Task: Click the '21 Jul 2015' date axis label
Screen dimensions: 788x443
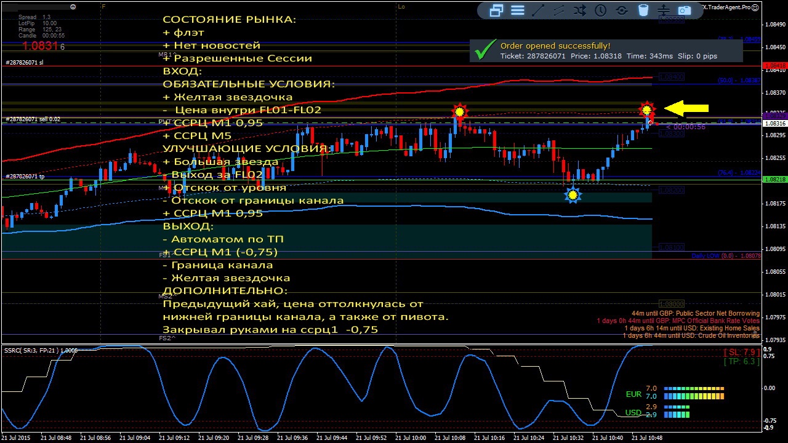Action: (15, 438)
